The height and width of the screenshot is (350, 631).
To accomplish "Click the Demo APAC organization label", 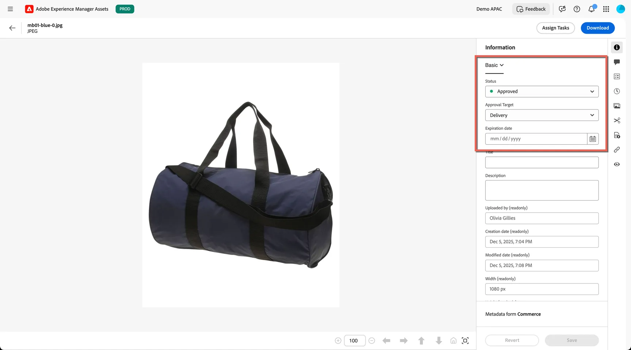I will (489, 9).
